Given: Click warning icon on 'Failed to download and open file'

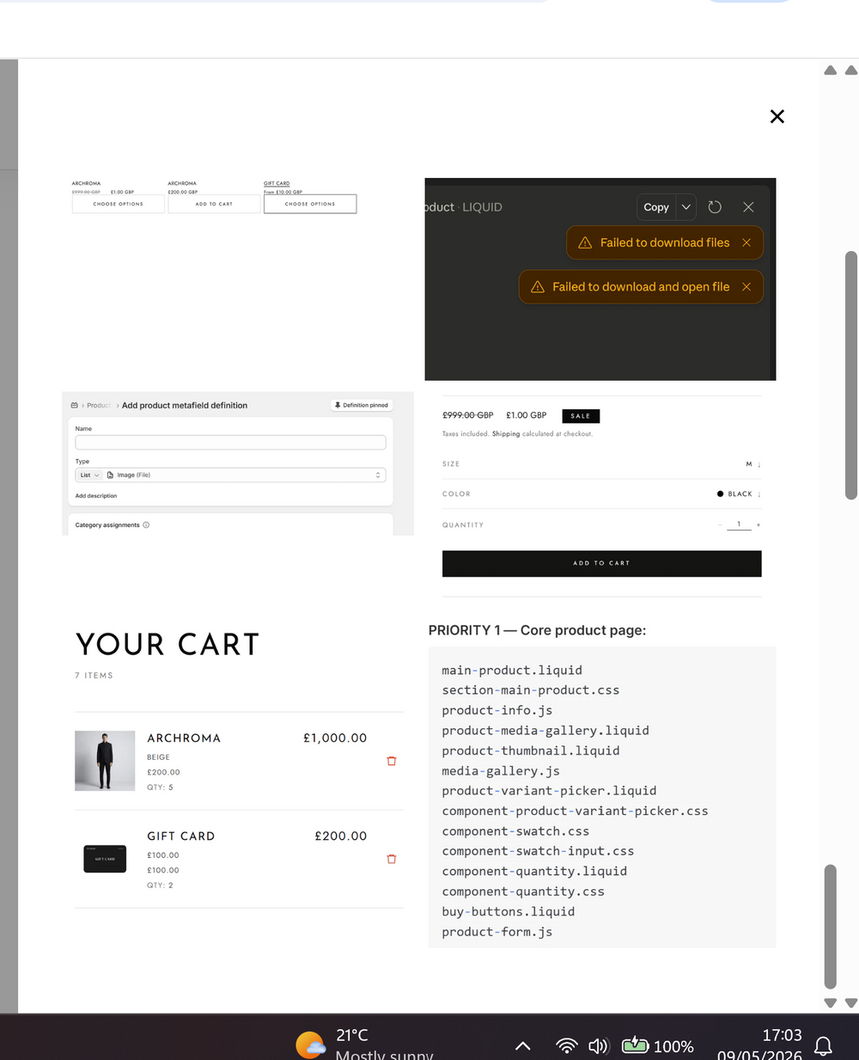Looking at the screenshot, I should [538, 287].
